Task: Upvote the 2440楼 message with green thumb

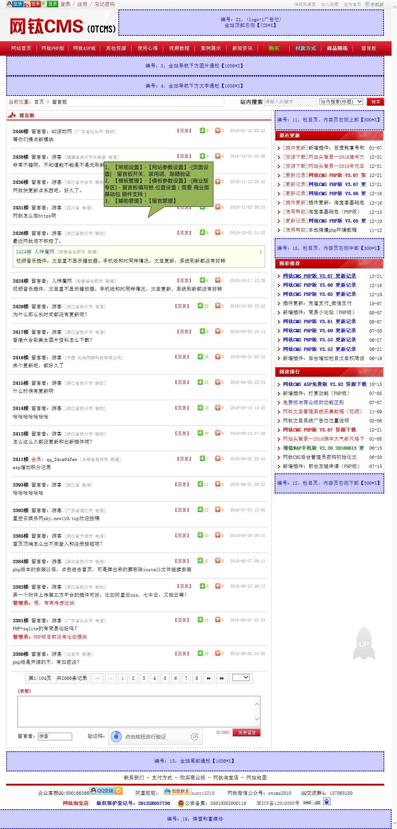Action: pos(202,131)
